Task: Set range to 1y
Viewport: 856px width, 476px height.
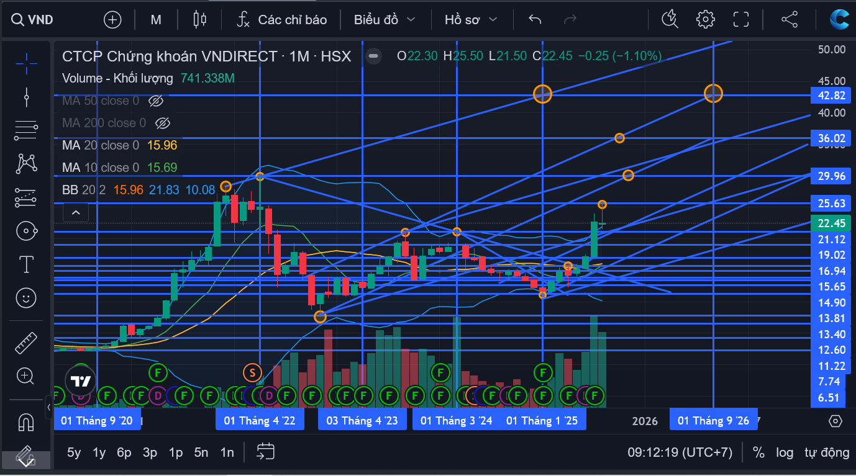Action: 99,452
